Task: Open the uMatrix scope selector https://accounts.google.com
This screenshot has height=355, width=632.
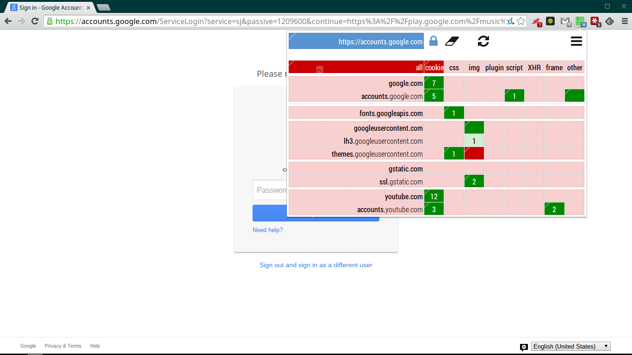Action: click(356, 41)
